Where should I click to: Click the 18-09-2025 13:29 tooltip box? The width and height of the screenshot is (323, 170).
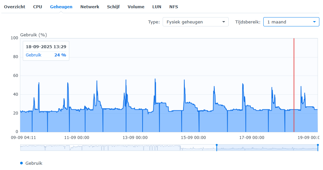pyautogui.click(x=46, y=51)
